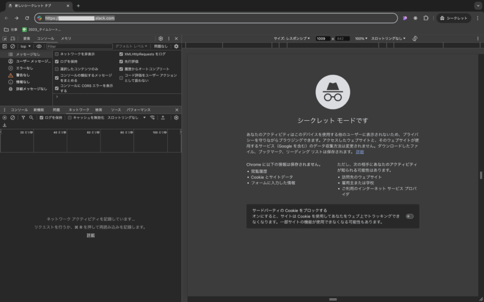Viewport: 484px width, 302px height.
Task: Click the 問題なし button in console toolbar
Action: (161, 46)
